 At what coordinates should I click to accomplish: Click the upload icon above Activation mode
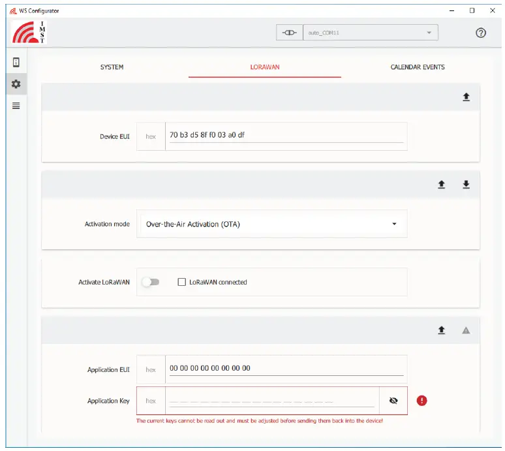click(441, 185)
